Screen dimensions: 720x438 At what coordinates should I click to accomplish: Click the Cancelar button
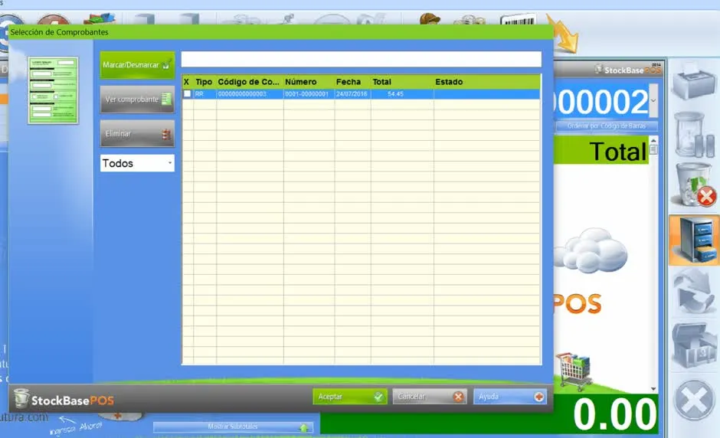[430, 397]
